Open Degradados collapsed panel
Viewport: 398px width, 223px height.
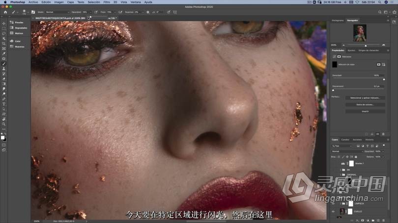(18, 28)
